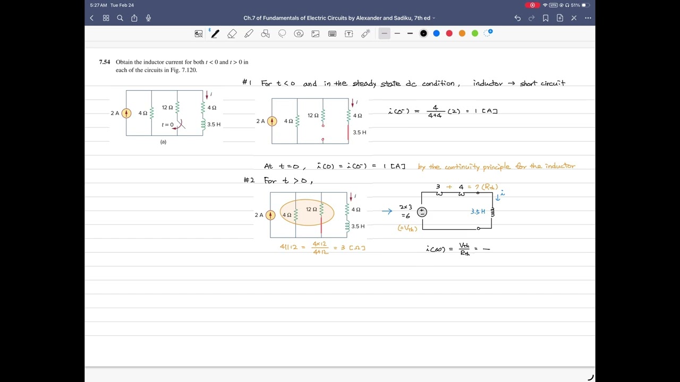Select the Shapes tool

(266, 33)
